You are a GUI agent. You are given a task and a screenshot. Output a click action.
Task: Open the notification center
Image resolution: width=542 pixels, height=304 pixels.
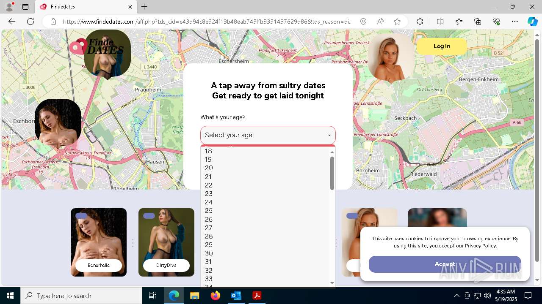coord(528,296)
